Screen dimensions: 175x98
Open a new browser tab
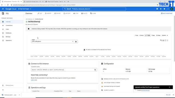click(68, 2)
